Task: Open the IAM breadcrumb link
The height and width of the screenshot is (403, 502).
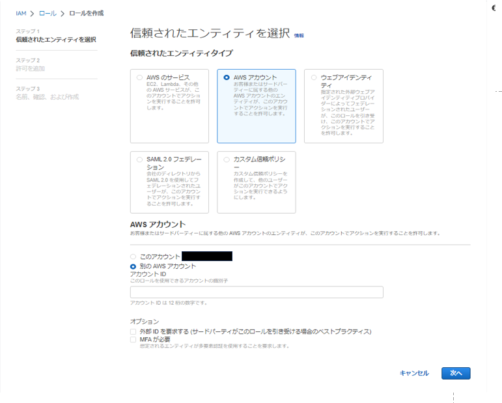Action: pos(21,14)
